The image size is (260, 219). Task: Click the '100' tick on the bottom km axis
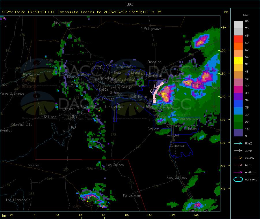coord(150,215)
